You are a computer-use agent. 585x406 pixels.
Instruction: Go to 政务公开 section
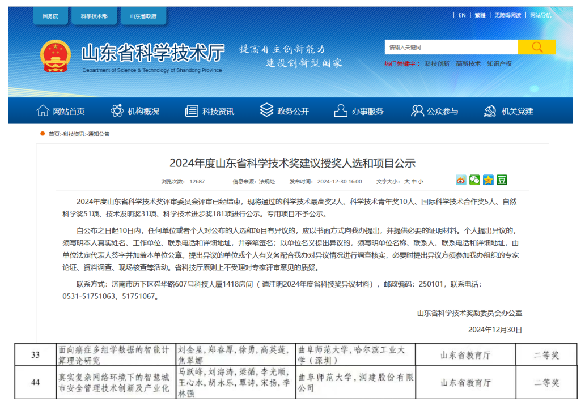pyautogui.click(x=285, y=111)
